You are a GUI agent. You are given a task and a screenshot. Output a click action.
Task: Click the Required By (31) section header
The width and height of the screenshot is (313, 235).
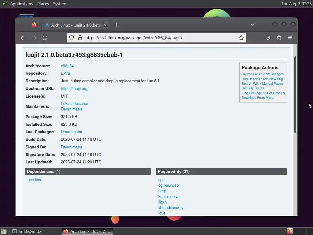pos(222,171)
